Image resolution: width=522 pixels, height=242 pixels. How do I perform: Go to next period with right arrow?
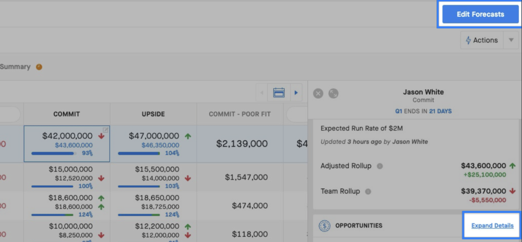coord(296,92)
